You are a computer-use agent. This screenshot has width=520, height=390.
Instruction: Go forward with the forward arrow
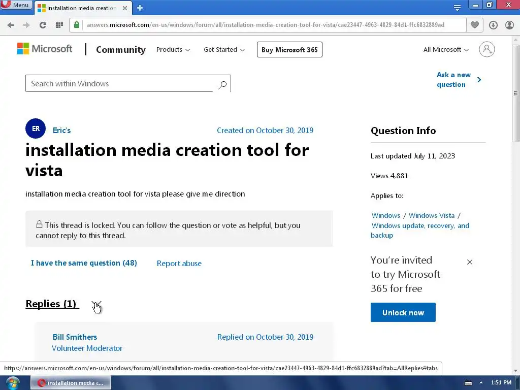point(26,25)
